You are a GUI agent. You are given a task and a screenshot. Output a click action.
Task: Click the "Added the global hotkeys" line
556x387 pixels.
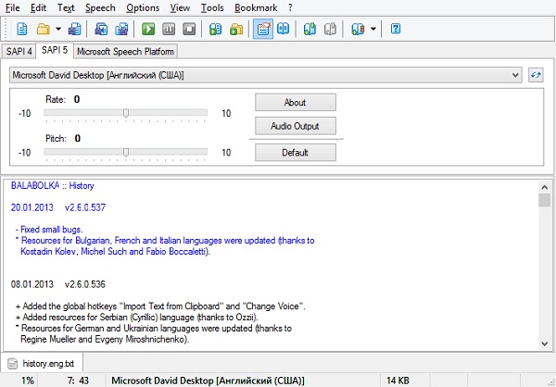[160, 306]
